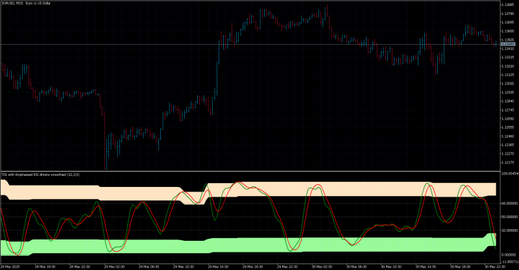Viewport: 519px width, 270px height.
Task: Click the current price marker 1.13457
Action: (508, 44)
